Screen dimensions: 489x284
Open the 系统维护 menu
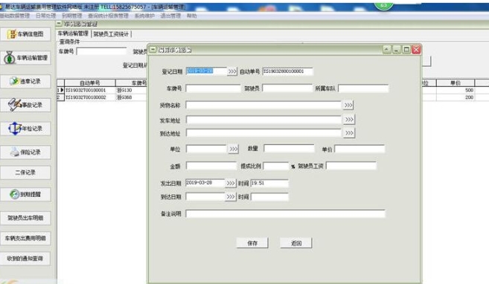[x=144, y=16]
